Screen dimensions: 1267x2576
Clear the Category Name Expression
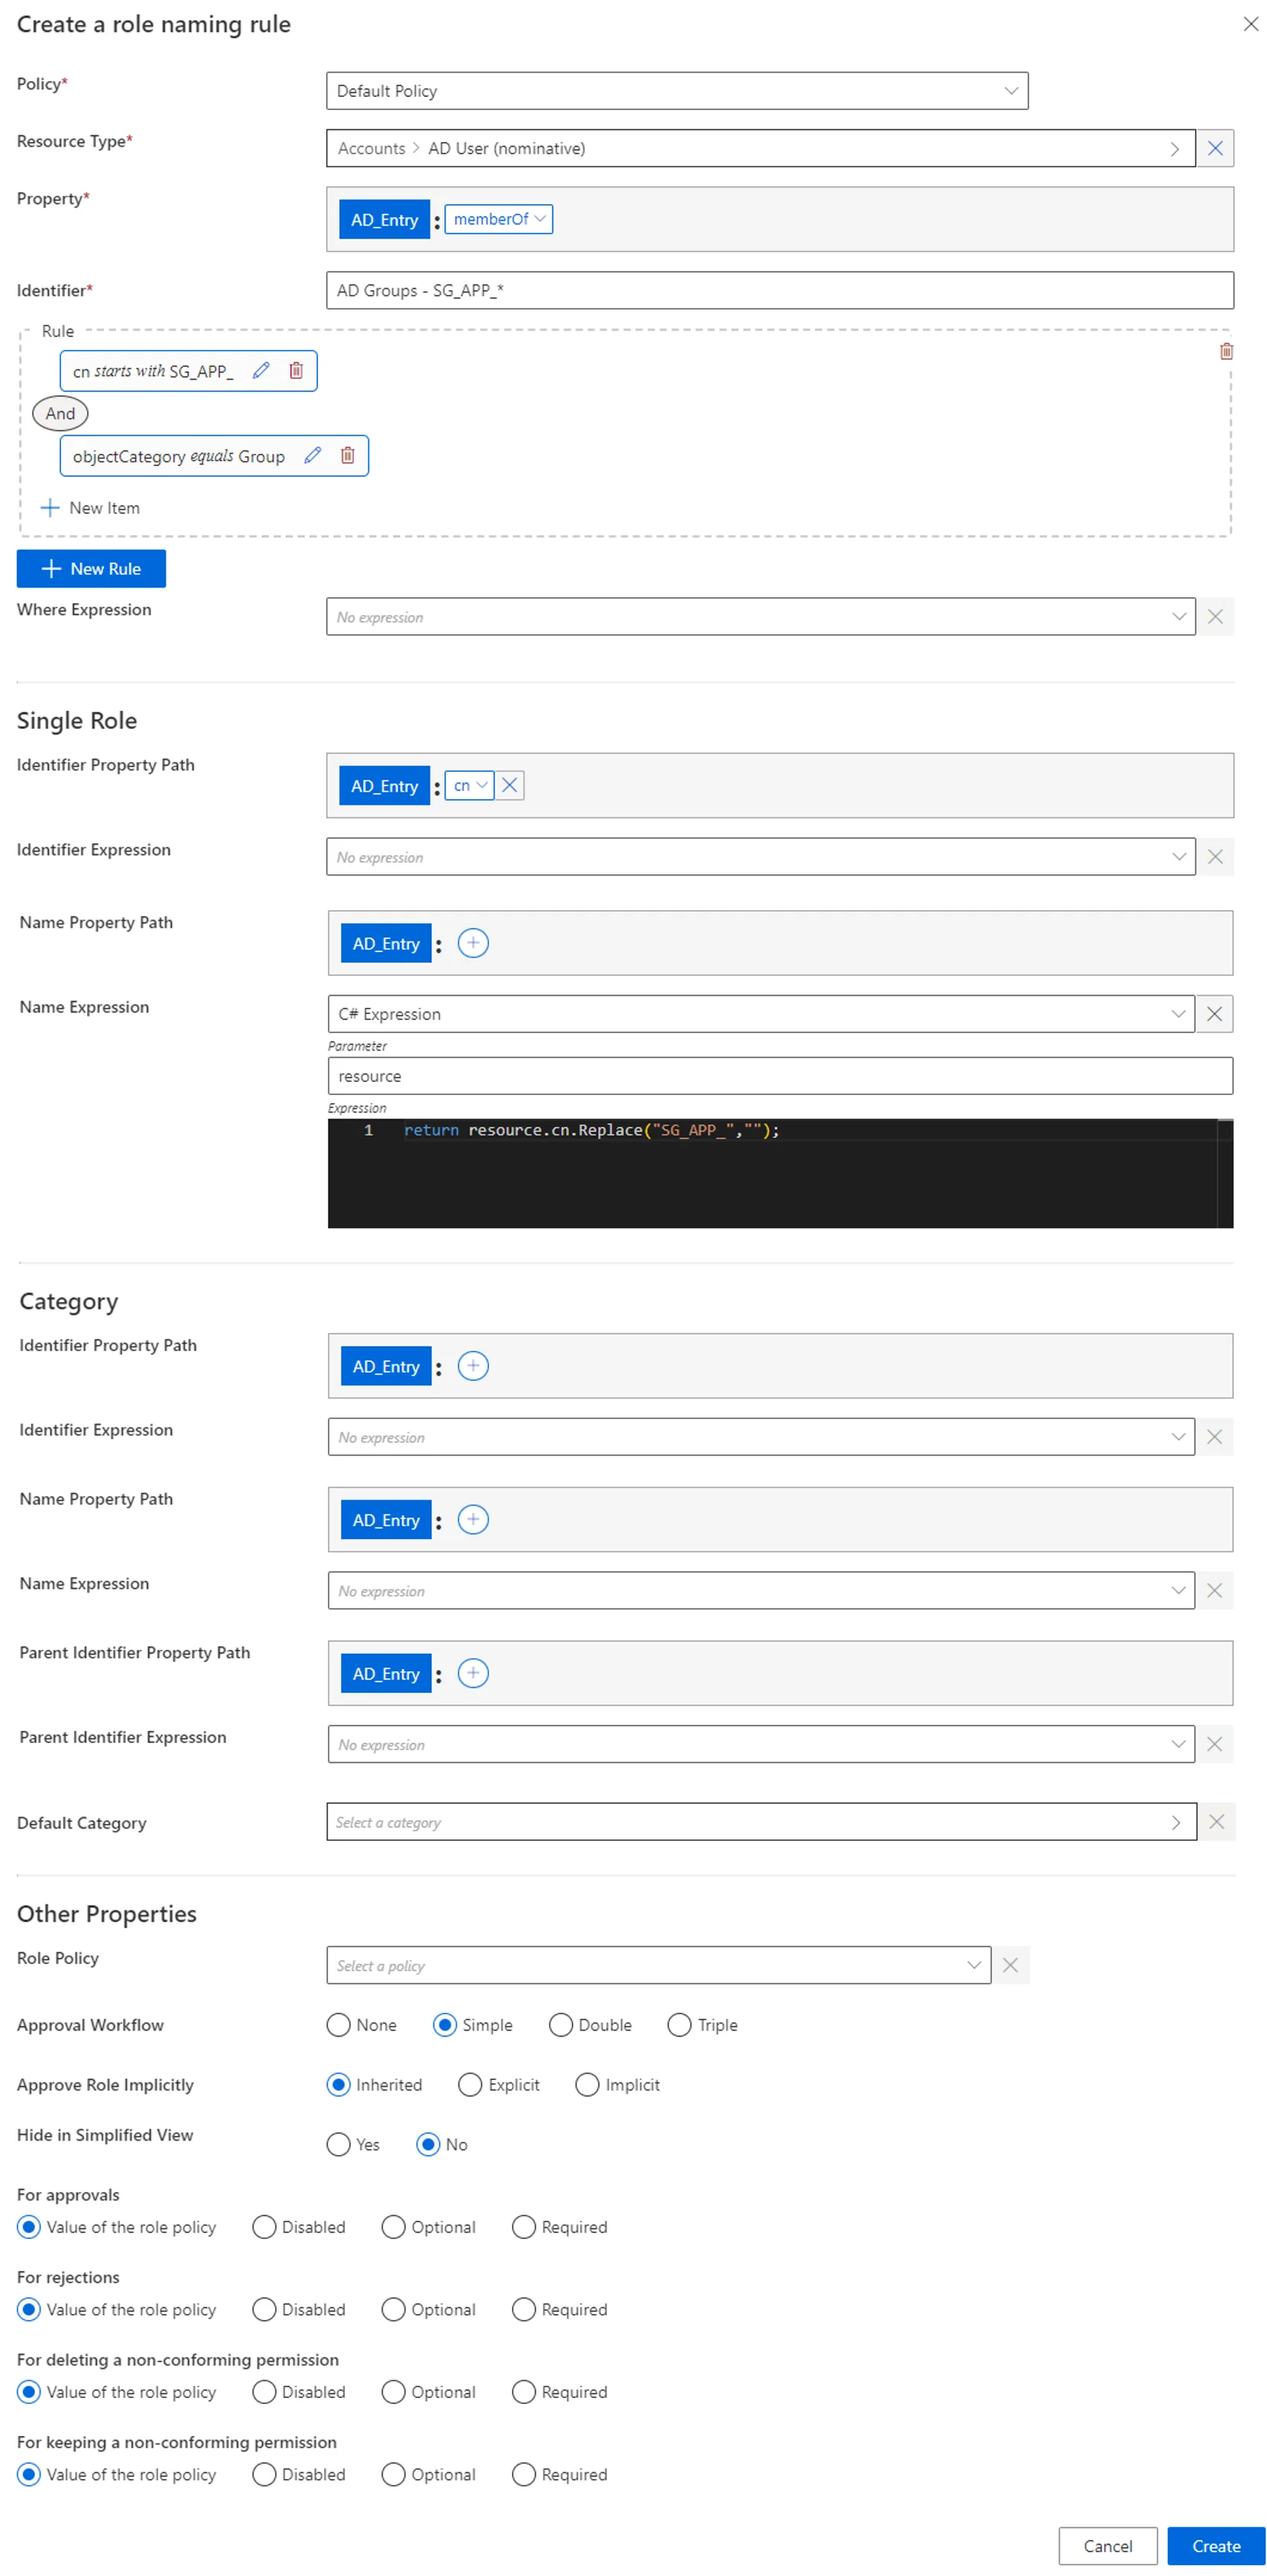(1214, 1591)
